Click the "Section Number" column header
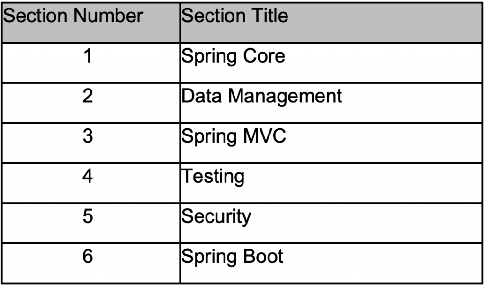Screen dimensions: 485x287 (73, 17)
